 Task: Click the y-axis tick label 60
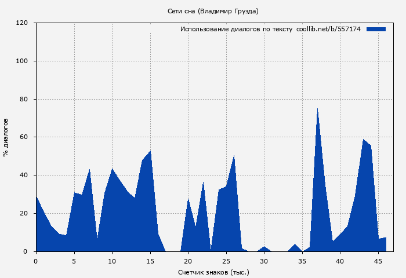tap(24, 137)
